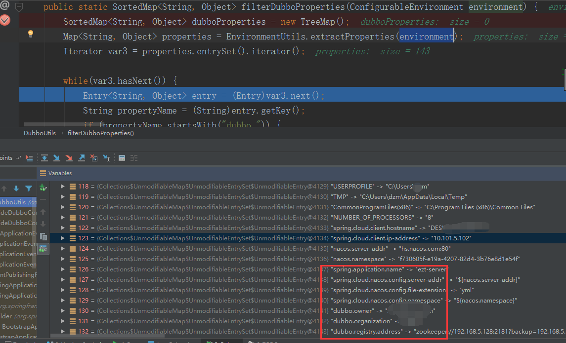The width and height of the screenshot is (566, 343).
Task: Click Remove Watch minus icon
Action: pyautogui.click(x=43, y=199)
